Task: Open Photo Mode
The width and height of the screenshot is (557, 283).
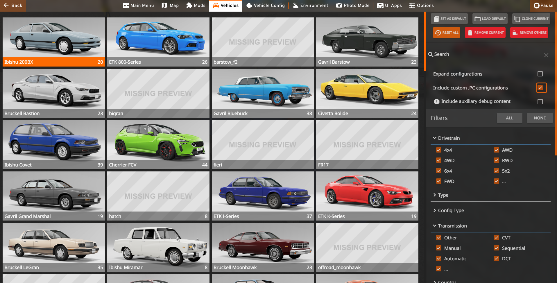Action: click(x=353, y=6)
